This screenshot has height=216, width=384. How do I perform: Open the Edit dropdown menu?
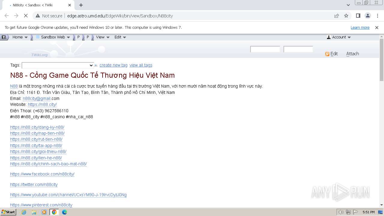pos(120,37)
